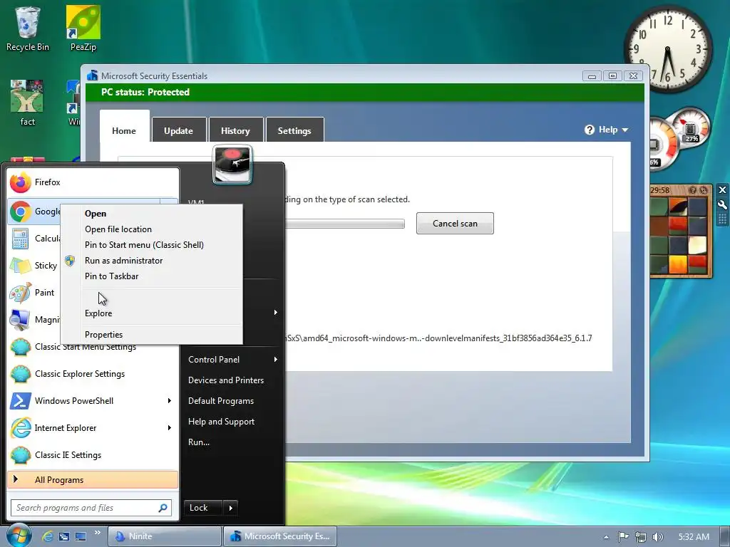The image size is (730, 547).
Task: Choose Open file location in context menu
Action: 152,229
